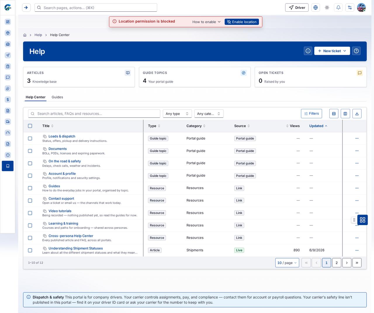Open the notifications bell
374x313 pixels.
(x=338, y=8)
